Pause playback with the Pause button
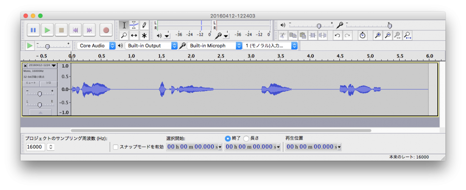The width and height of the screenshot is (466, 190). pyautogui.click(x=33, y=30)
